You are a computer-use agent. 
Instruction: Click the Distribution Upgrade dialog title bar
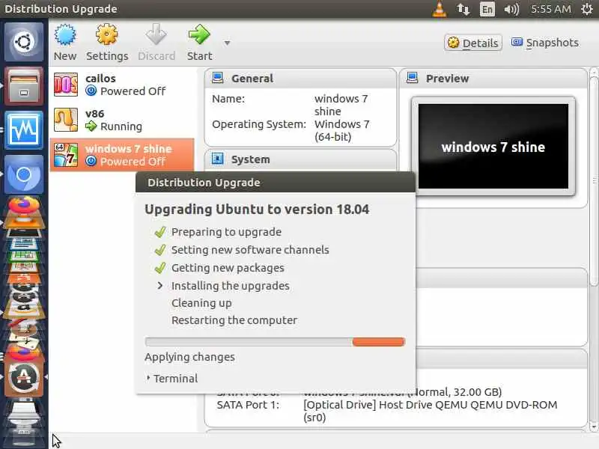[x=275, y=183]
